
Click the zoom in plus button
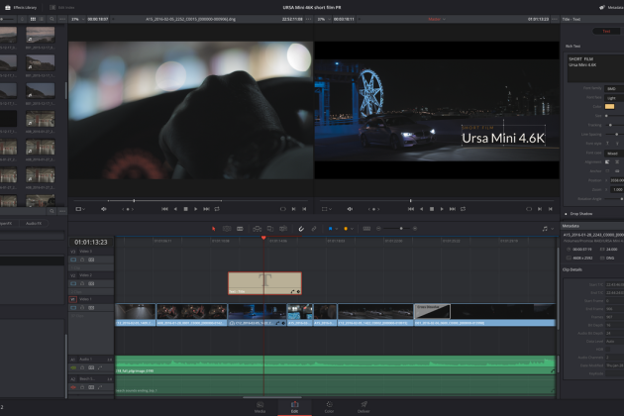coord(415,229)
